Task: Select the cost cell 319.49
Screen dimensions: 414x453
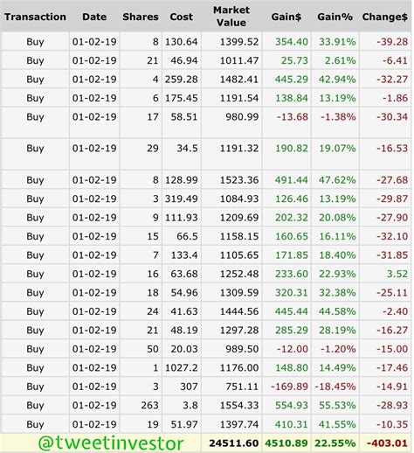Action: (x=182, y=199)
